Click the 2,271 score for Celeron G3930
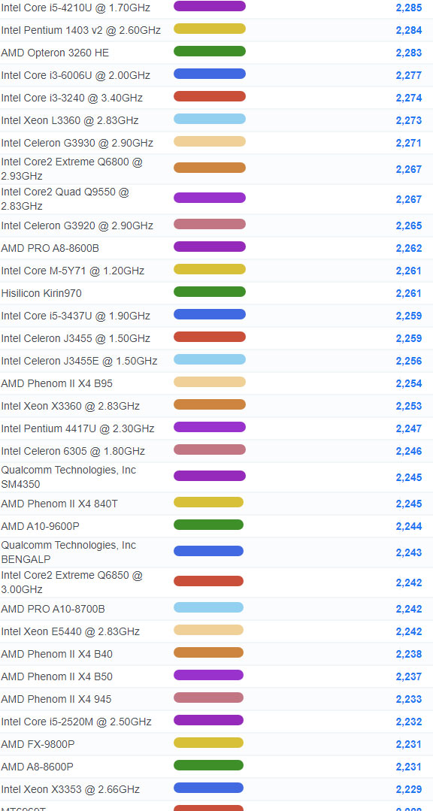Viewport: 433px width, 811px height. click(409, 143)
